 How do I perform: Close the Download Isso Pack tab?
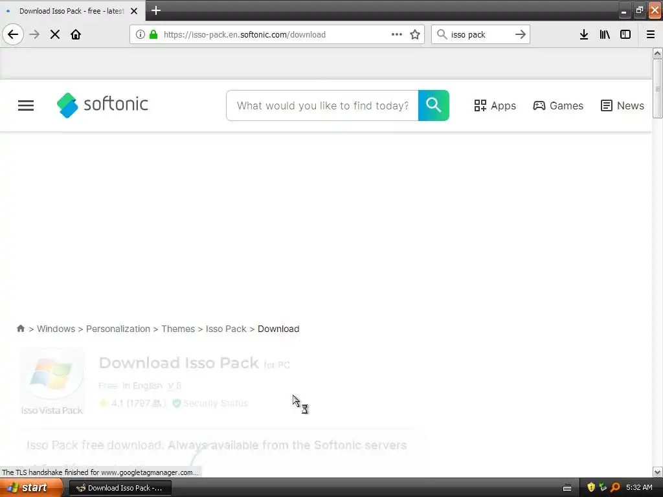pos(134,11)
